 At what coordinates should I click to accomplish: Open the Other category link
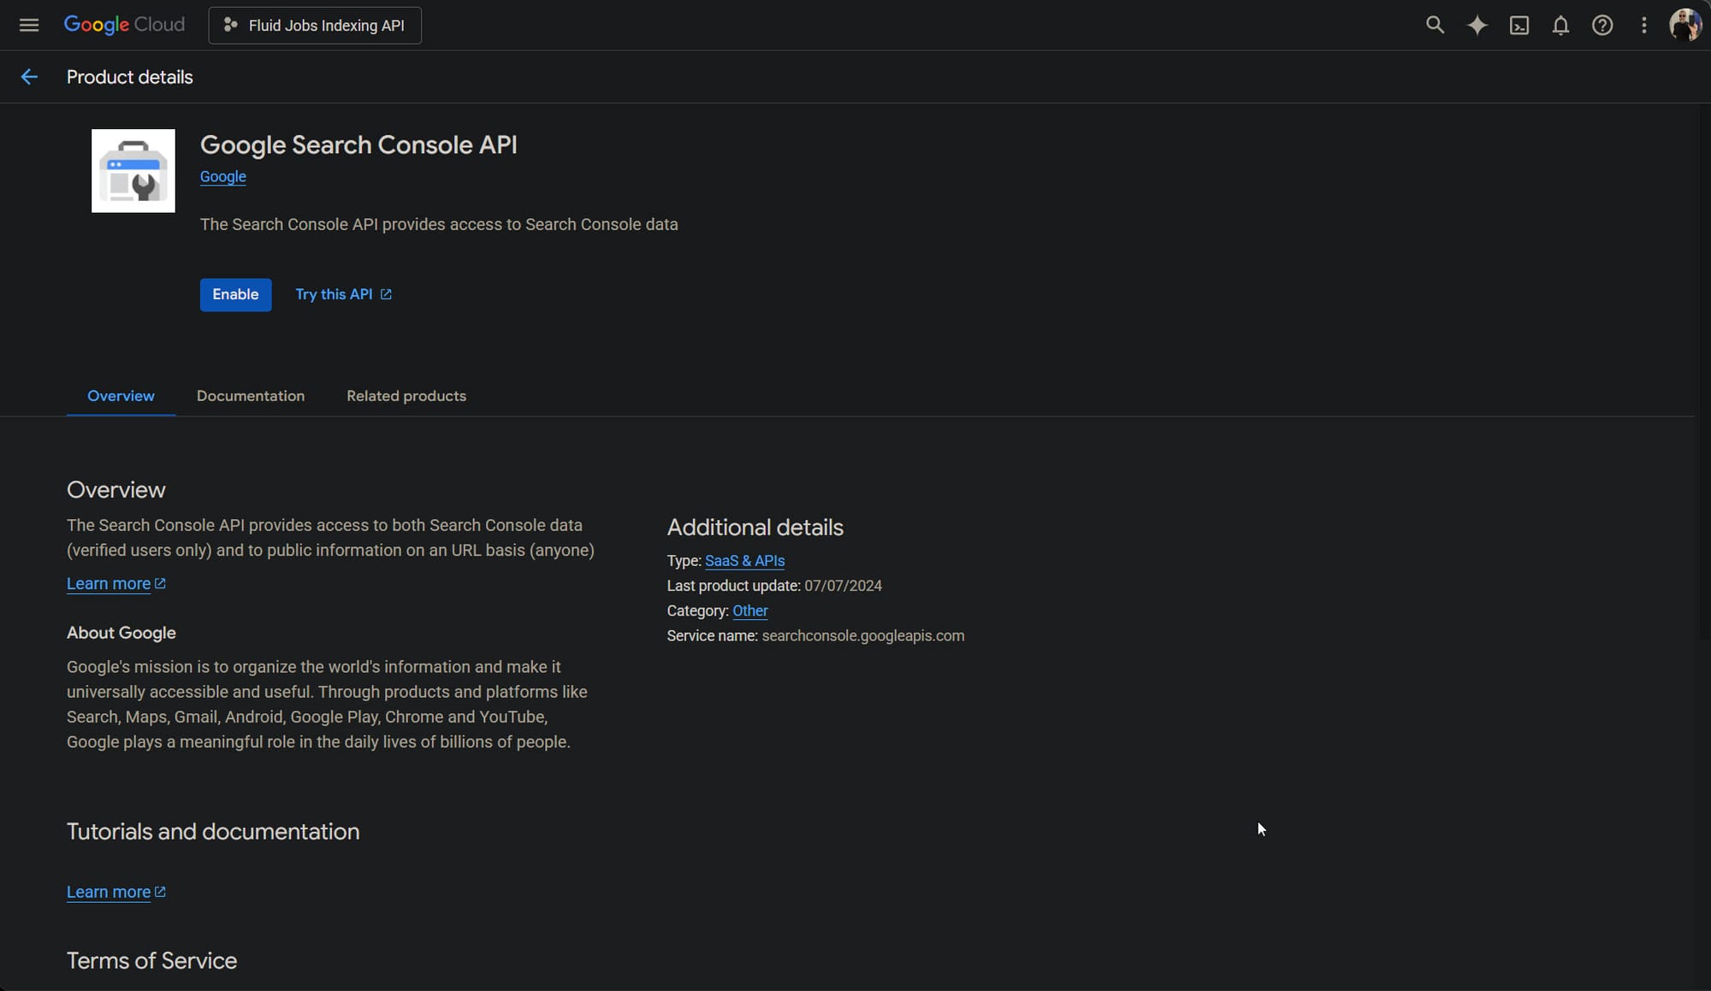pos(749,611)
